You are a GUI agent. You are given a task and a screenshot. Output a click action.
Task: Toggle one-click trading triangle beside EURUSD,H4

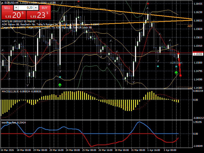point(3,3)
